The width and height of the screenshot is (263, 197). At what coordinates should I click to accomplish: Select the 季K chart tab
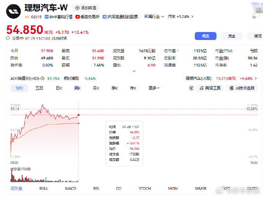(x=114, y=88)
